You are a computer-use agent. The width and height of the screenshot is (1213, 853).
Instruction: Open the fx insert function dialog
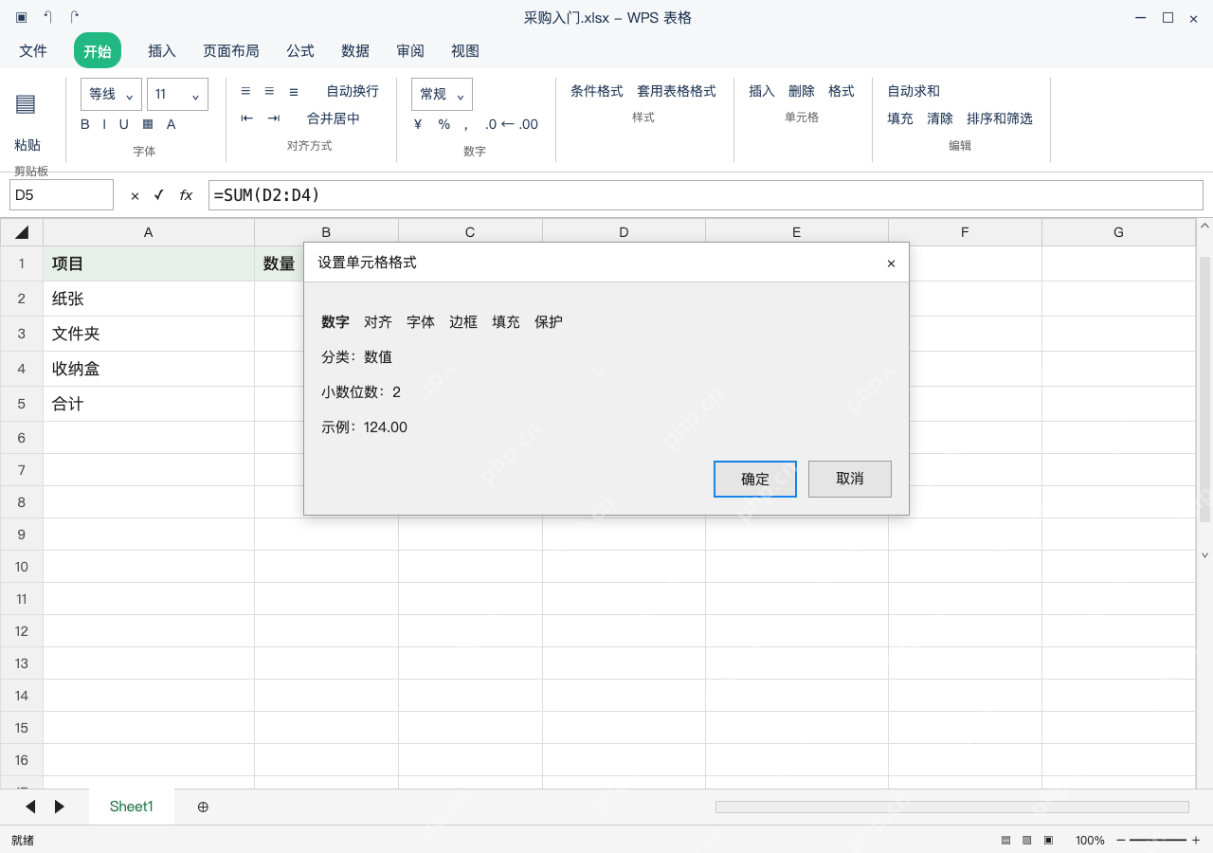tap(187, 195)
